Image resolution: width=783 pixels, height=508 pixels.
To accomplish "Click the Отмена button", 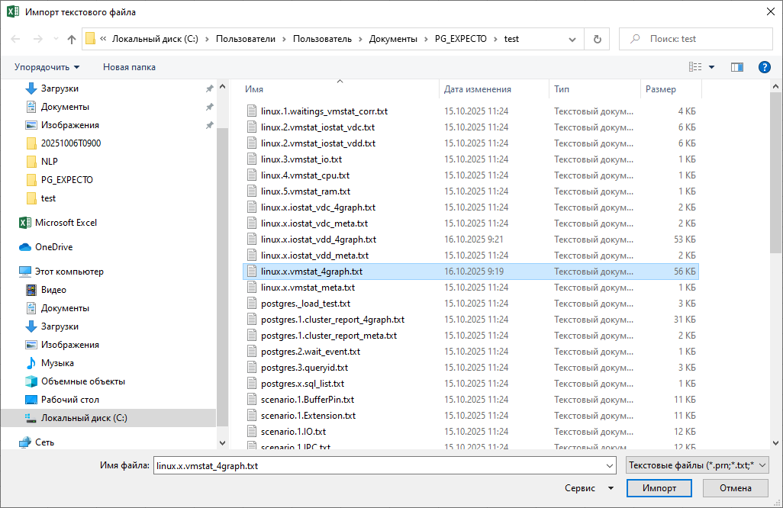I will [735, 488].
